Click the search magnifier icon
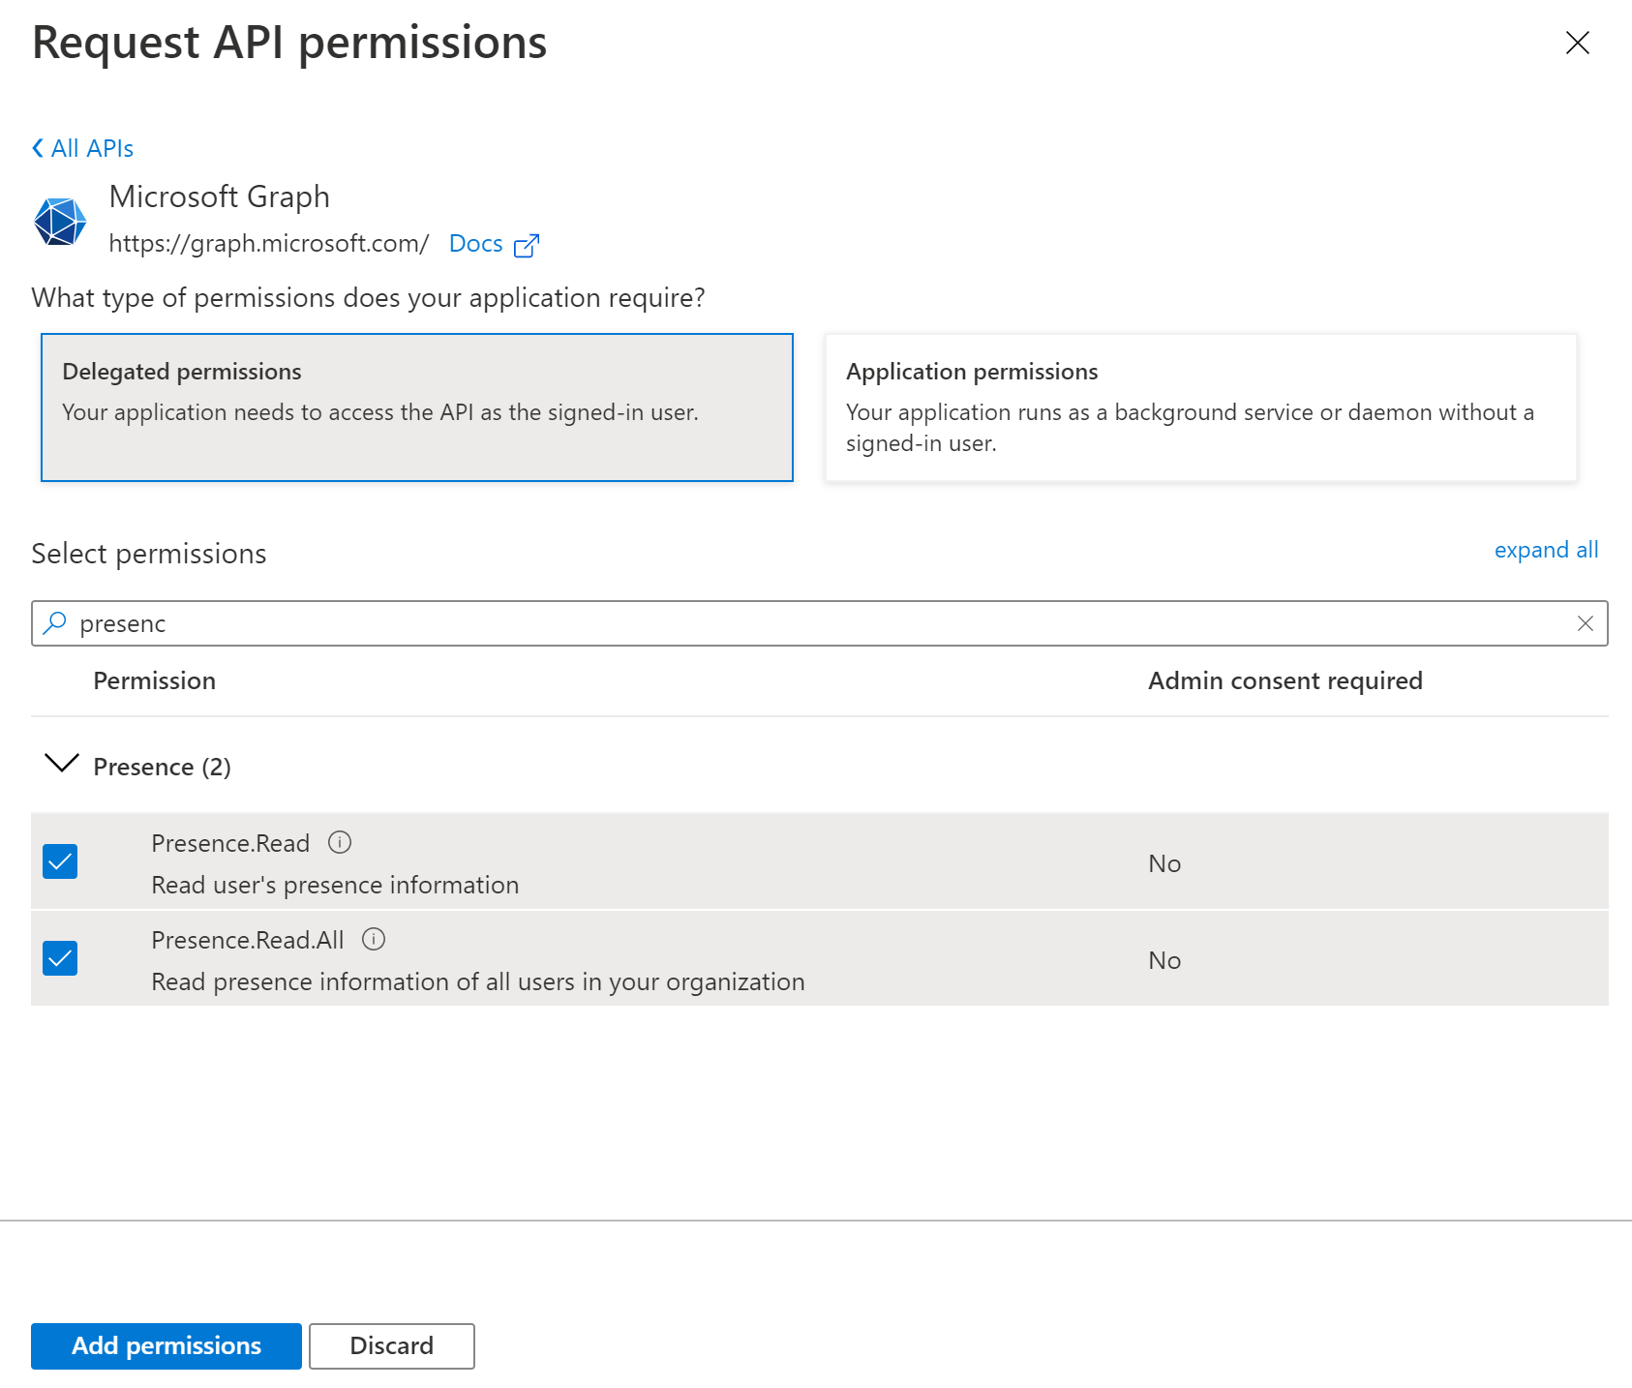The image size is (1632, 1388). (55, 622)
